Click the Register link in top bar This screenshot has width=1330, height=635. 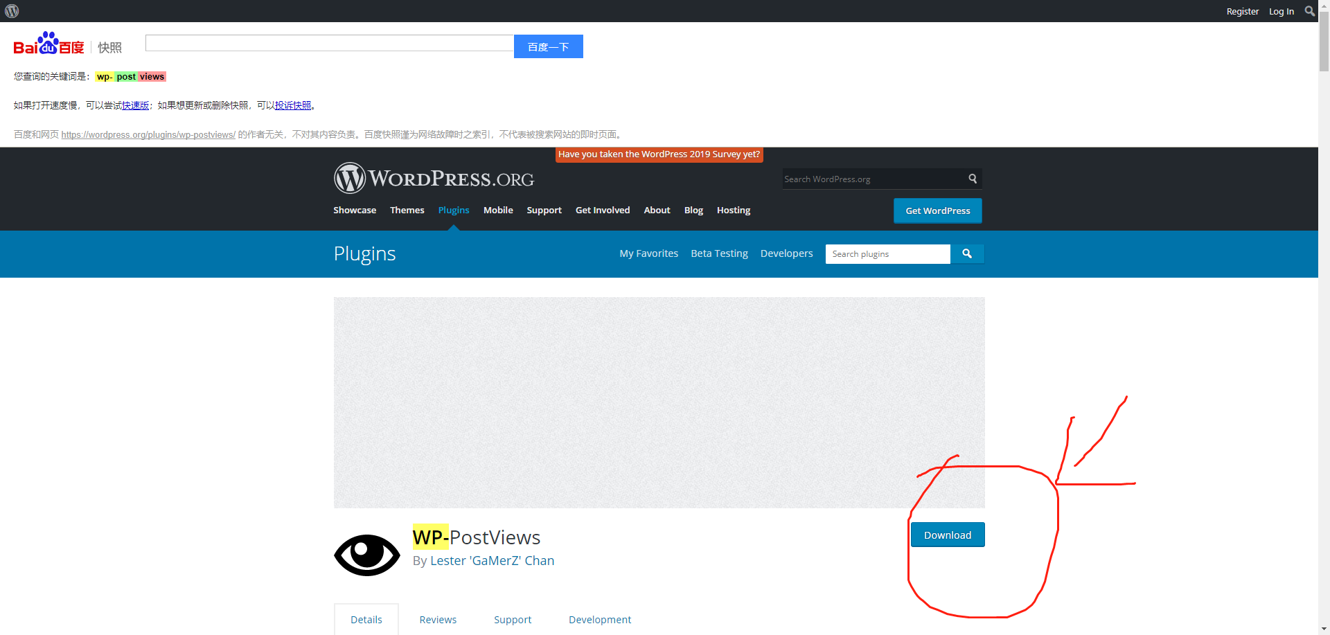pyautogui.click(x=1243, y=11)
